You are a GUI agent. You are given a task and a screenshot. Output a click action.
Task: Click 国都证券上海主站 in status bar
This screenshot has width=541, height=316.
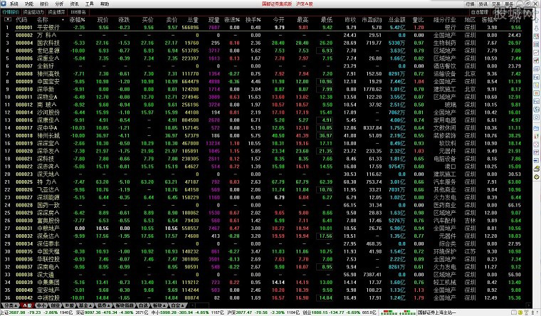[437, 312]
